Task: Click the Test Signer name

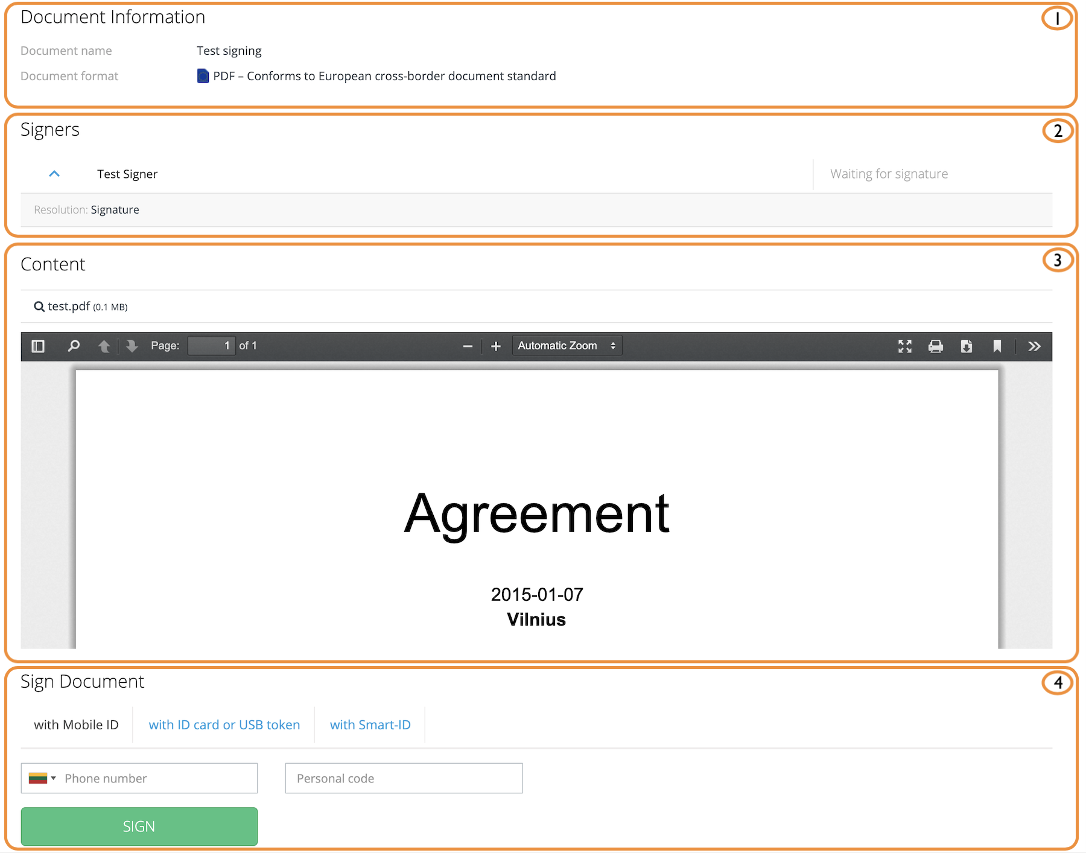Action: [127, 174]
